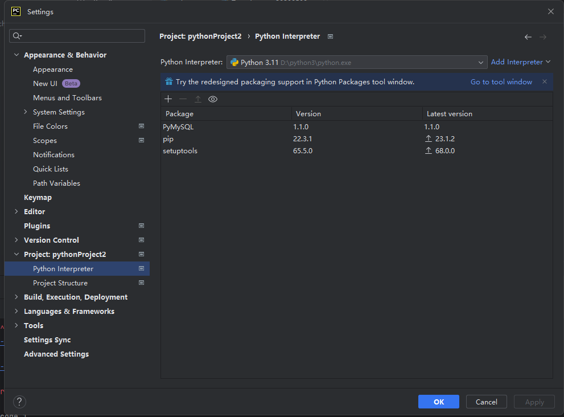This screenshot has height=417, width=564.
Task: Open the Keymap settings page
Action: pos(38,198)
